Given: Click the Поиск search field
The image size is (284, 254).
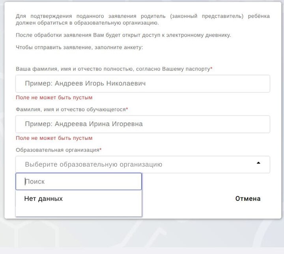Looking at the screenshot, I should (78, 182).
